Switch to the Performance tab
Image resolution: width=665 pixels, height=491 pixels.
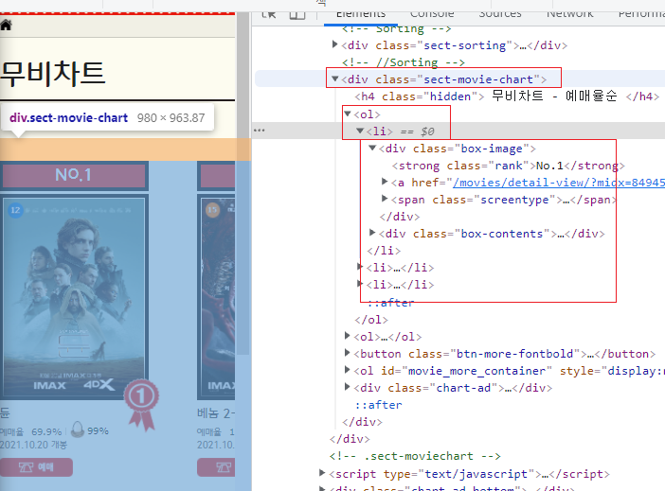pyautogui.click(x=641, y=15)
